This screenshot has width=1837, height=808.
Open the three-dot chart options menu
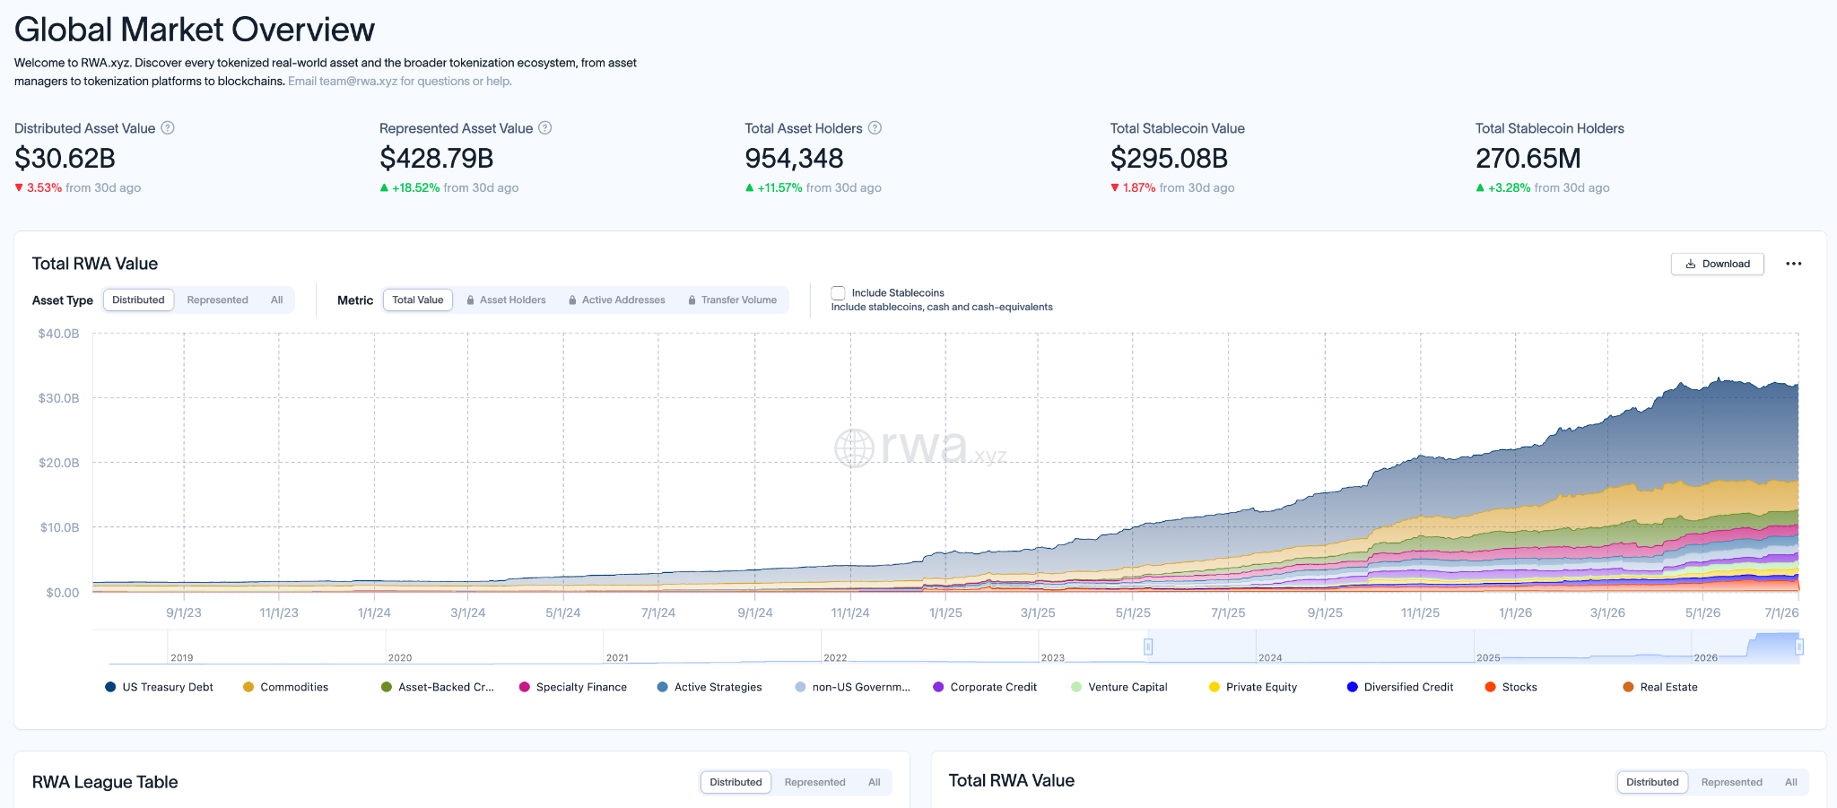pyautogui.click(x=1794, y=264)
